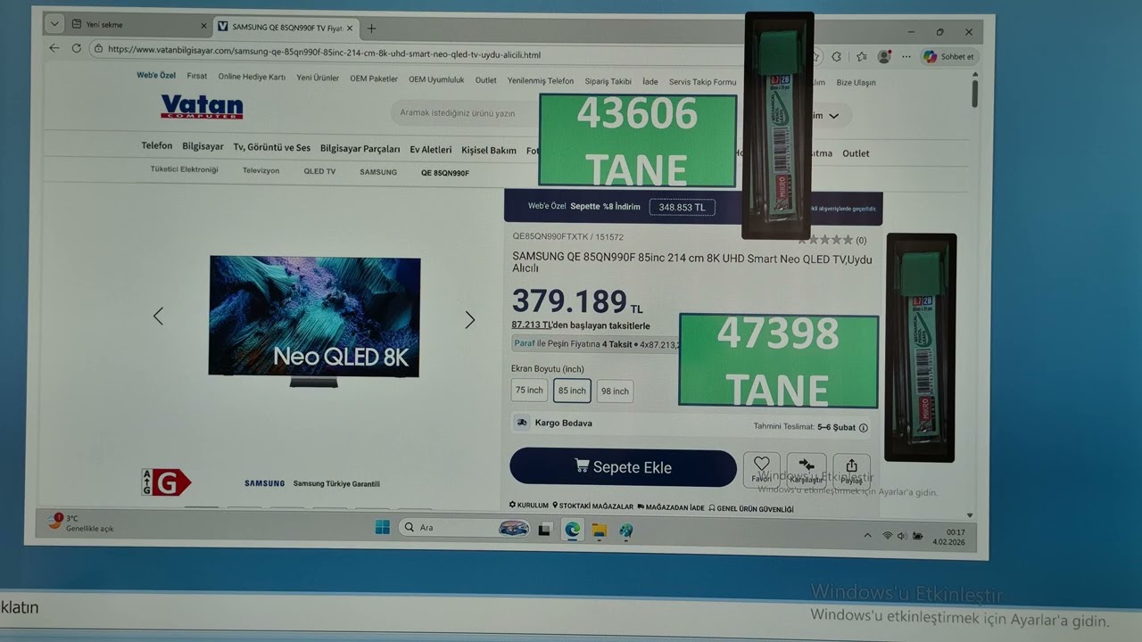Open the OEM Uyumluluk link
Screen dimensions: 1142x642
click(436, 79)
